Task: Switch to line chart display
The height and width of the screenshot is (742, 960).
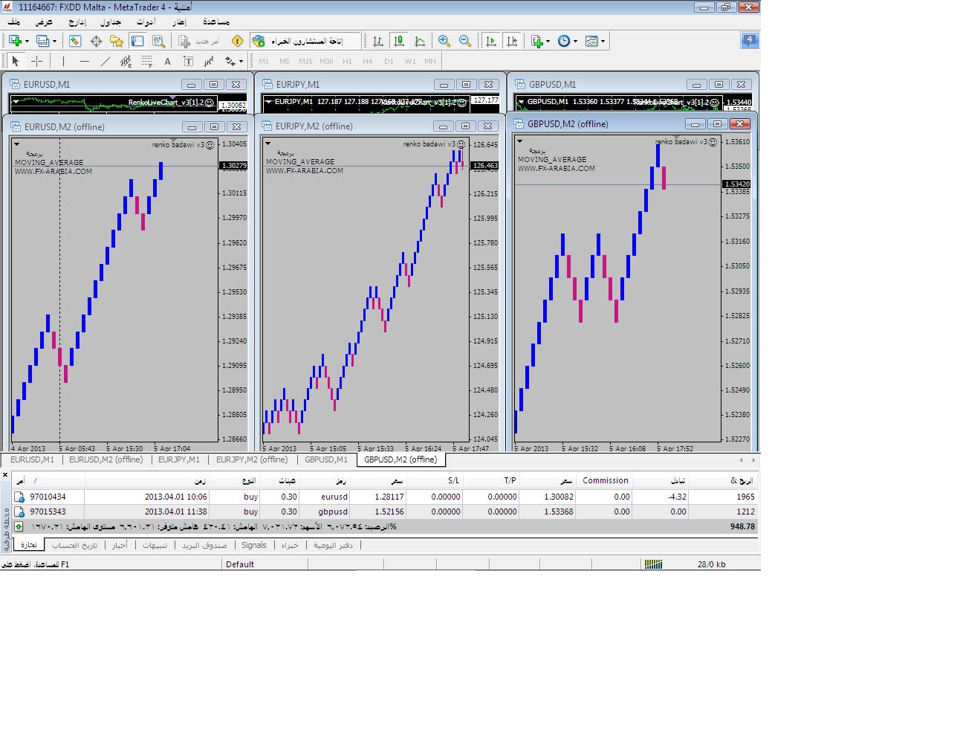Action: (x=420, y=41)
